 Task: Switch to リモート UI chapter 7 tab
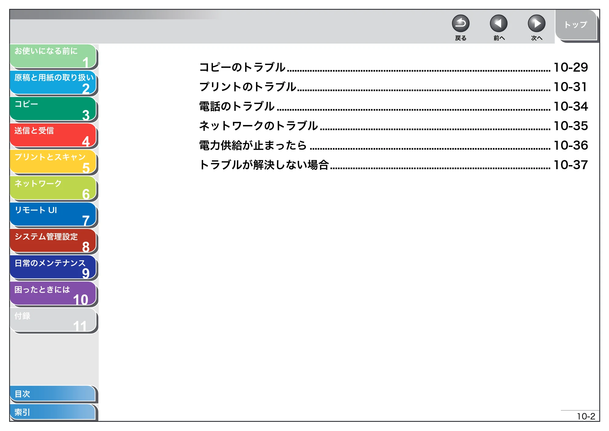pos(53,215)
